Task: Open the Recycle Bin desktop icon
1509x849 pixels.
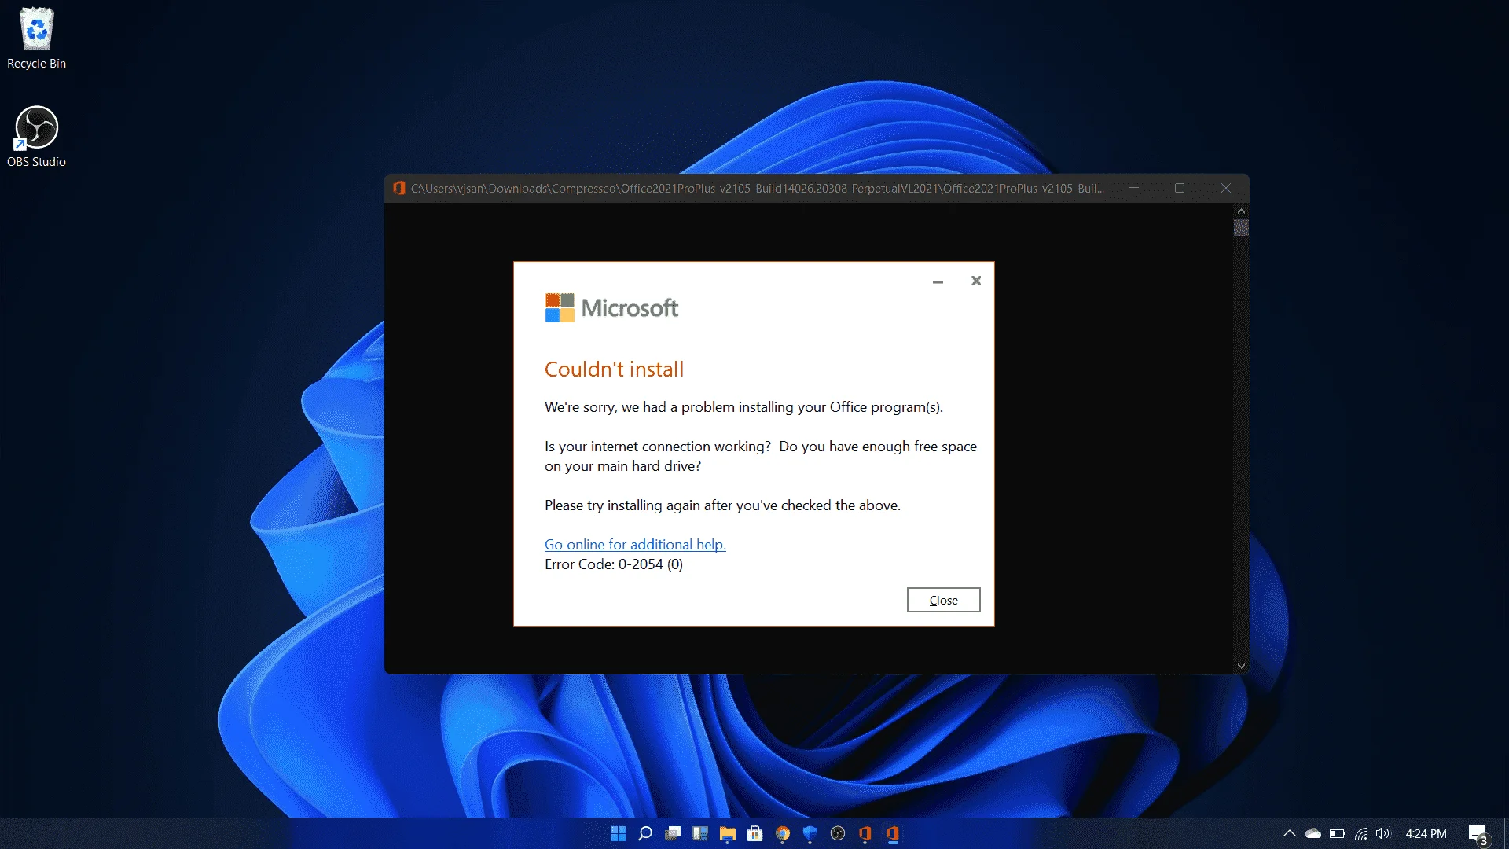Action: pyautogui.click(x=36, y=39)
